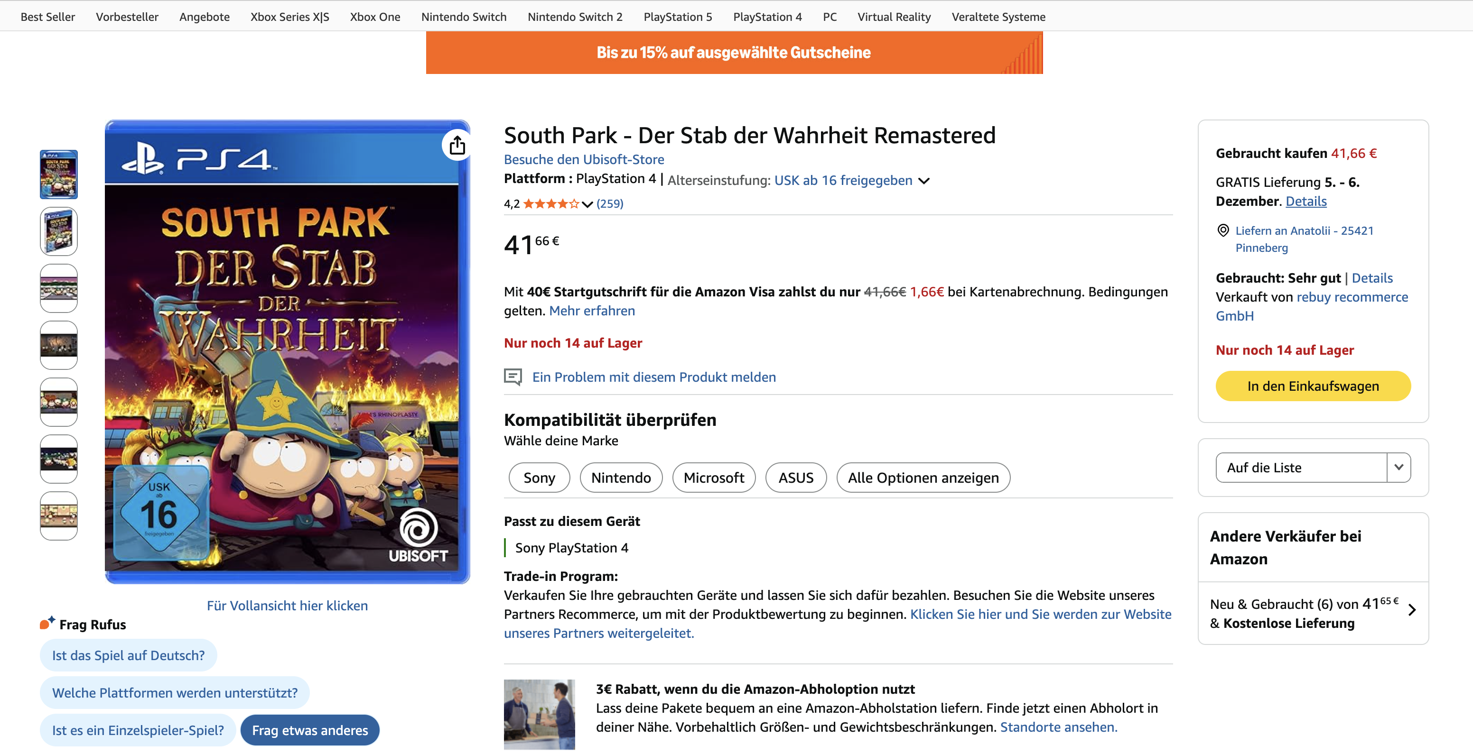Image resolution: width=1473 pixels, height=754 pixels.
Task: Click the report problem speech bubble icon
Action: (x=513, y=377)
